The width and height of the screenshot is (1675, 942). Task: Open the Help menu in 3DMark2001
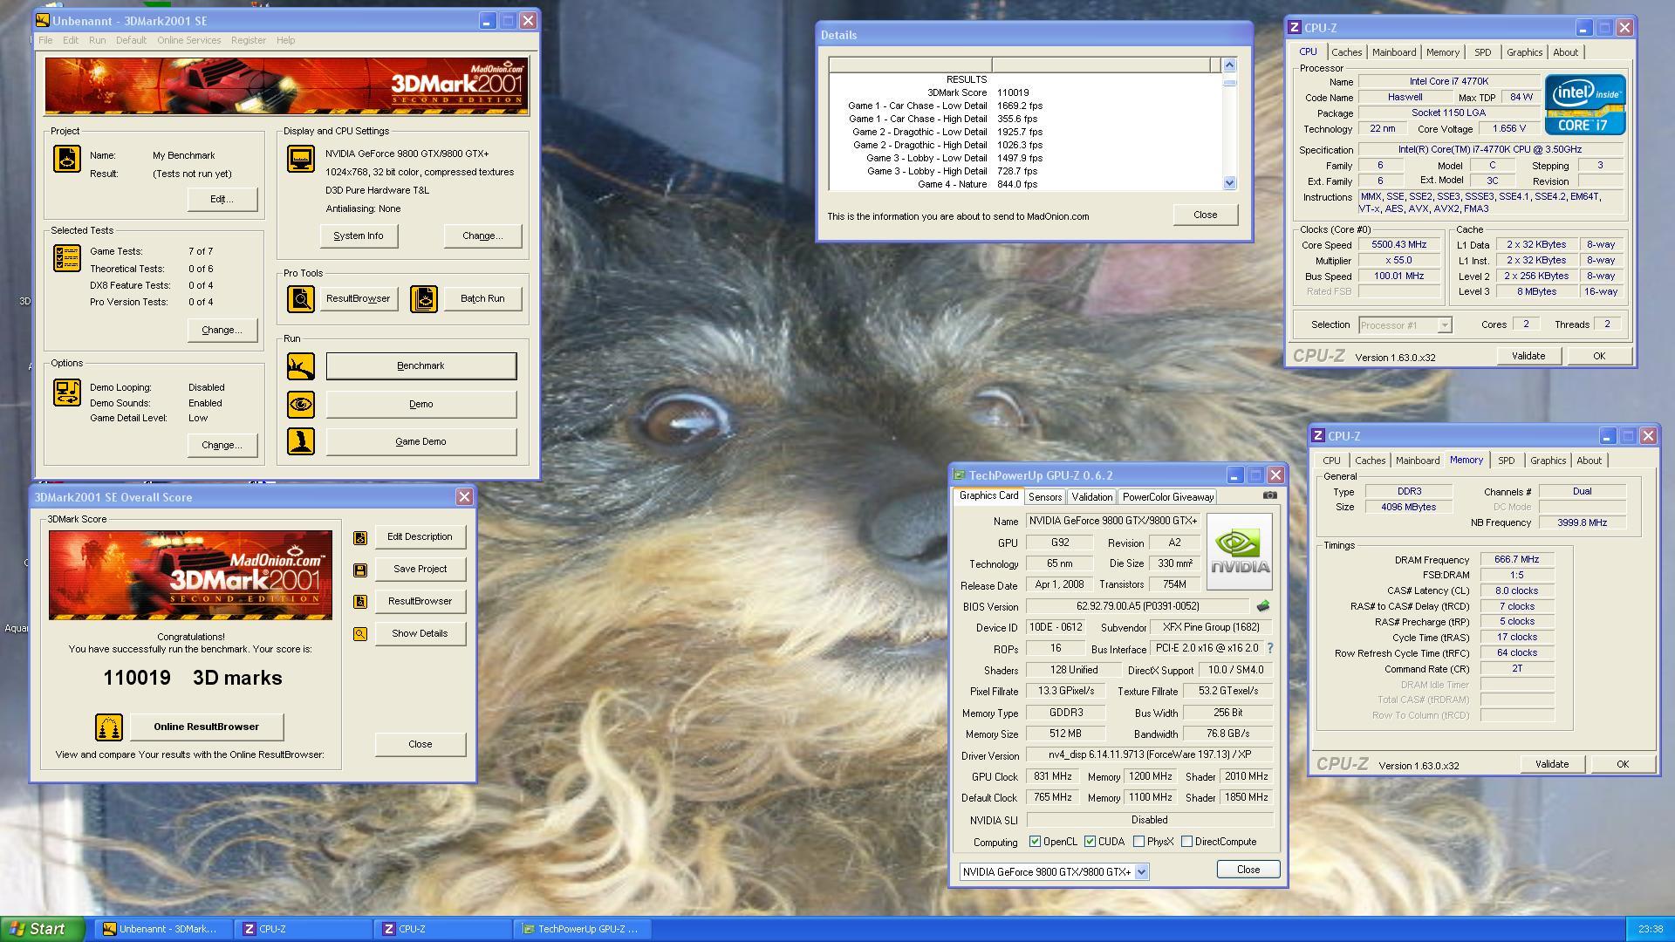(x=285, y=40)
